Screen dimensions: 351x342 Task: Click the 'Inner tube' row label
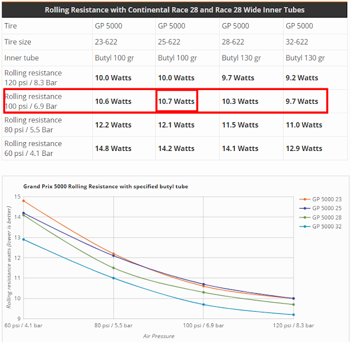click(21, 58)
